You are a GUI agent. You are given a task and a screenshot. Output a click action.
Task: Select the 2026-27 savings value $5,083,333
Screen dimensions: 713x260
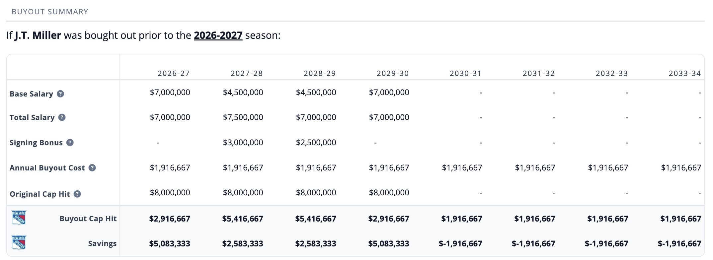(170, 244)
